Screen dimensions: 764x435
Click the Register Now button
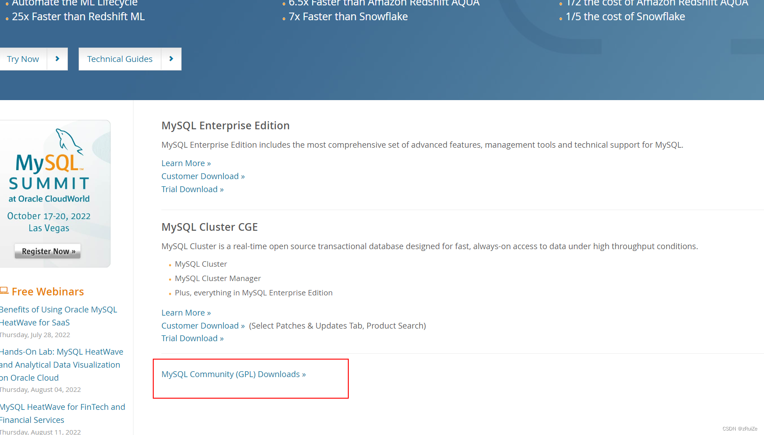click(x=48, y=251)
